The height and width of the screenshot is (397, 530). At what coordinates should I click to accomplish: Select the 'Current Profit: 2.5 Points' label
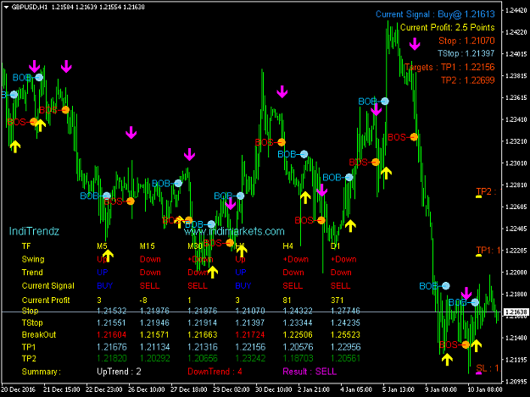pyautogui.click(x=447, y=27)
